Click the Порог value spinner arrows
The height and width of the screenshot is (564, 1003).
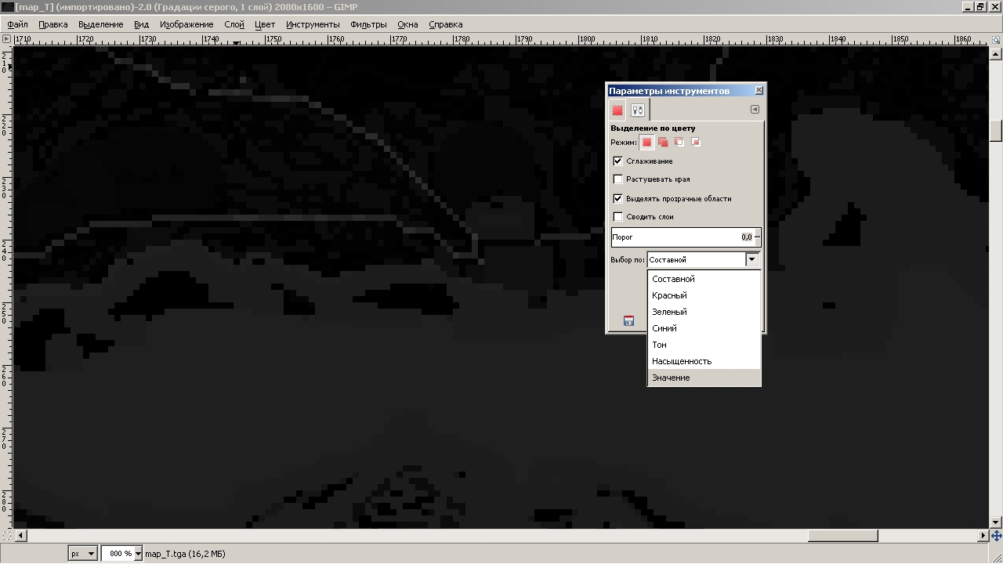point(757,237)
